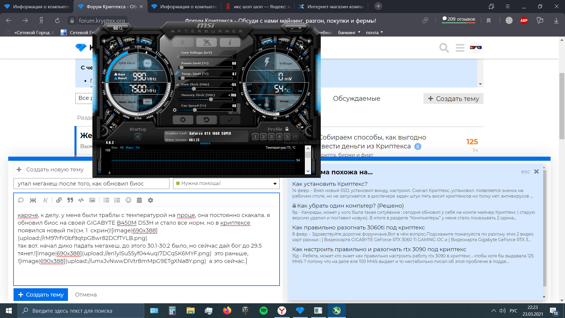The width and height of the screenshot is (565, 318).
Task: Click 'Отмена' to cancel the draft
Action: pos(86,294)
